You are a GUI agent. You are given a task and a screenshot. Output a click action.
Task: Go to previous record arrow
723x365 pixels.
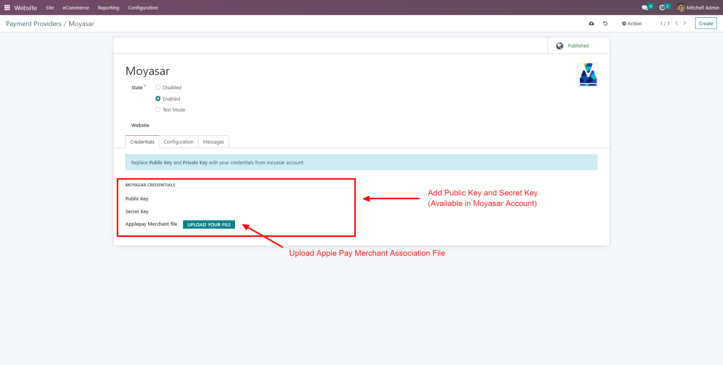point(677,23)
